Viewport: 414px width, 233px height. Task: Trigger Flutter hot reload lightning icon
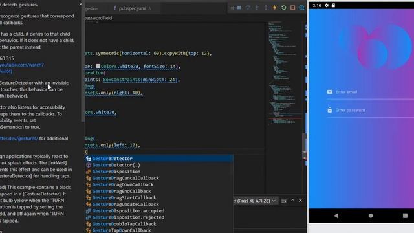tap(274, 8)
